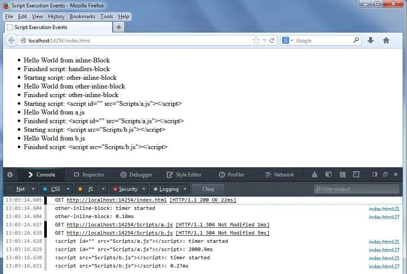This screenshot has width=407, height=274.
Task: Click the address bar URL
Action: pyautogui.click(x=59, y=40)
